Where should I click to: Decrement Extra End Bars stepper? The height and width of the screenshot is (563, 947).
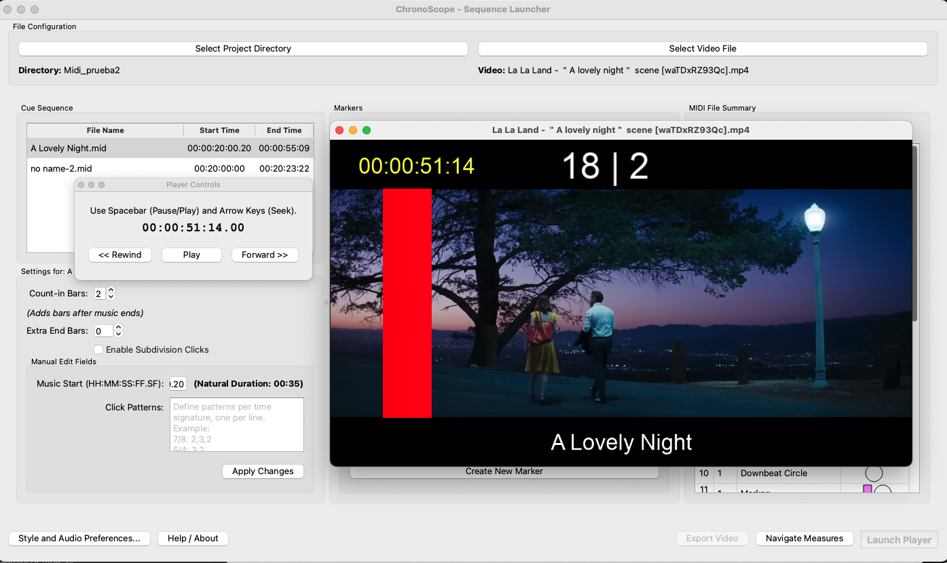point(118,334)
